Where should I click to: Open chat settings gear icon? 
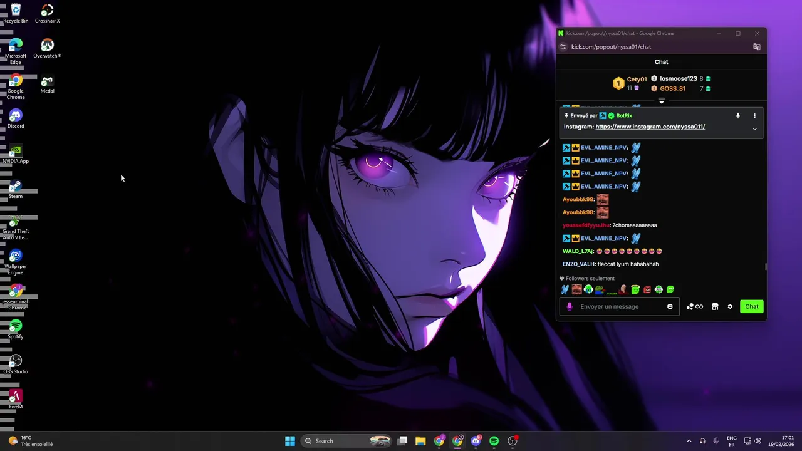click(730, 306)
